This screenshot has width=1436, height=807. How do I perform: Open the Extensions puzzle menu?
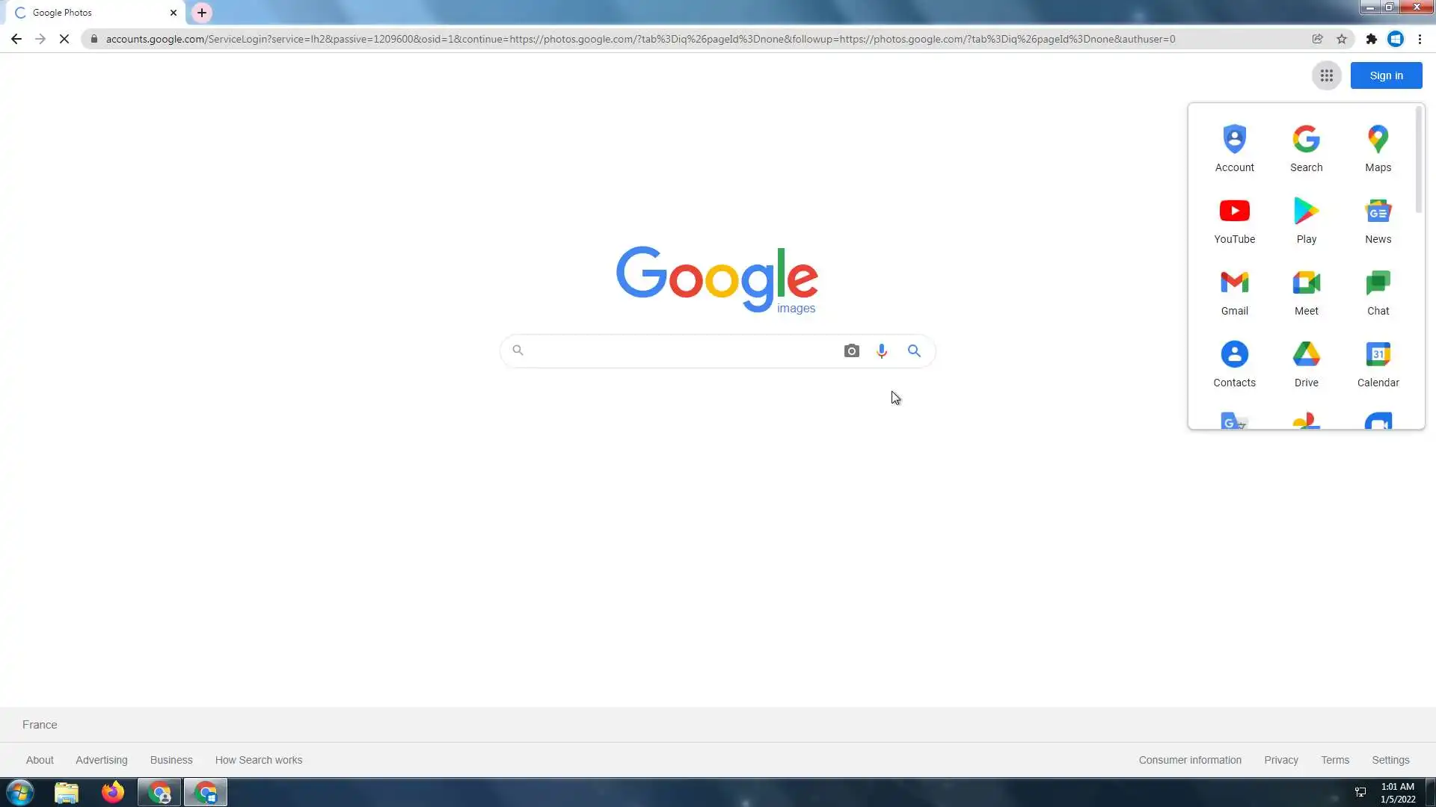click(1371, 39)
